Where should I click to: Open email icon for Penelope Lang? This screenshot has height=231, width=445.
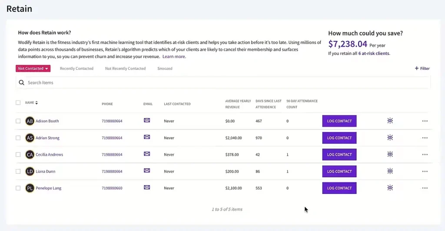pyautogui.click(x=147, y=187)
